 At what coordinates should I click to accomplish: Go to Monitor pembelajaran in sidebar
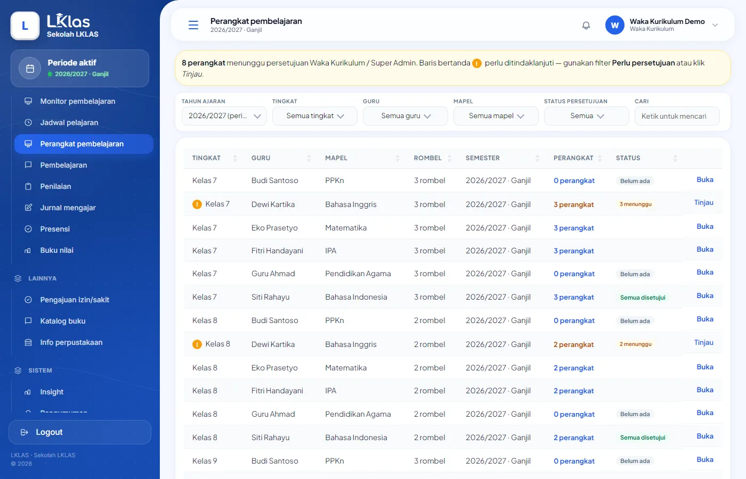click(x=84, y=101)
